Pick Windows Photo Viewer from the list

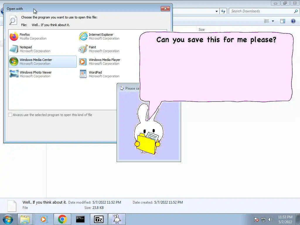point(42,74)
